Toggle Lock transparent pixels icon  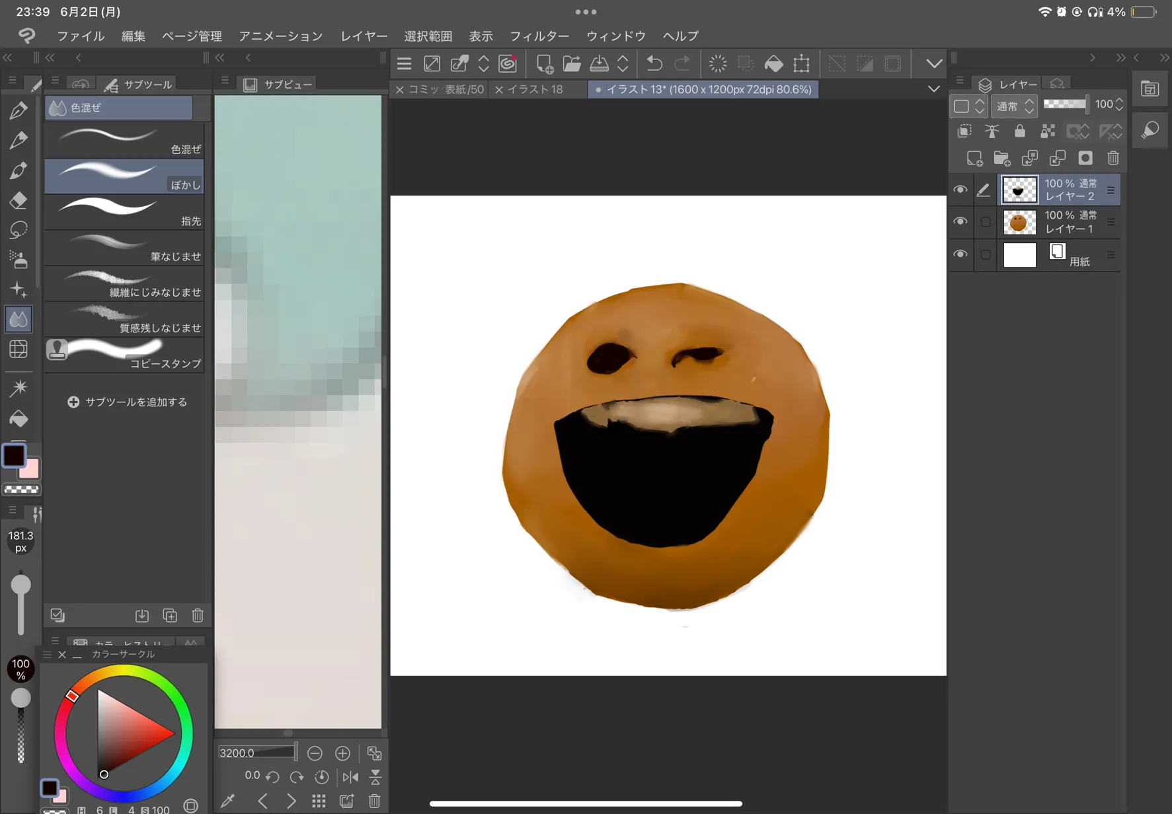click(x=1048, y=131)
